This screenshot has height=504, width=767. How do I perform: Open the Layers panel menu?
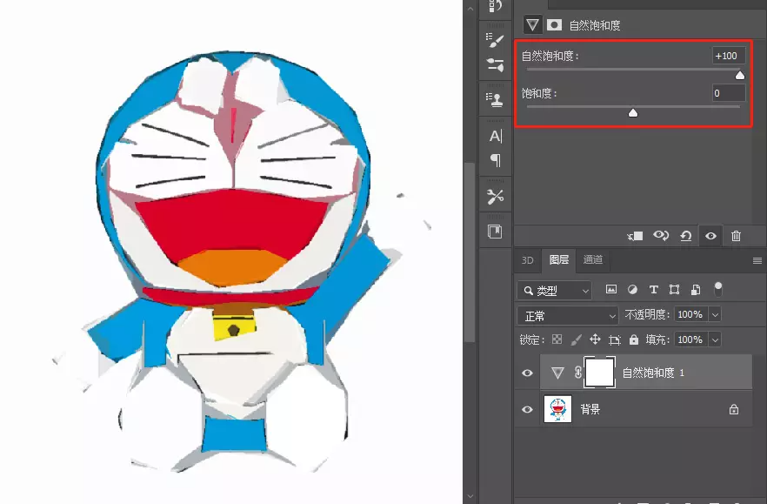[x=757, y=260]
